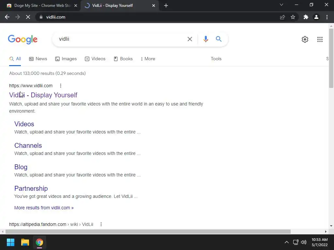Open File Explorer from the taskbar
The image size is (334, 250).
pyautogui.click(x=25, y=242)
